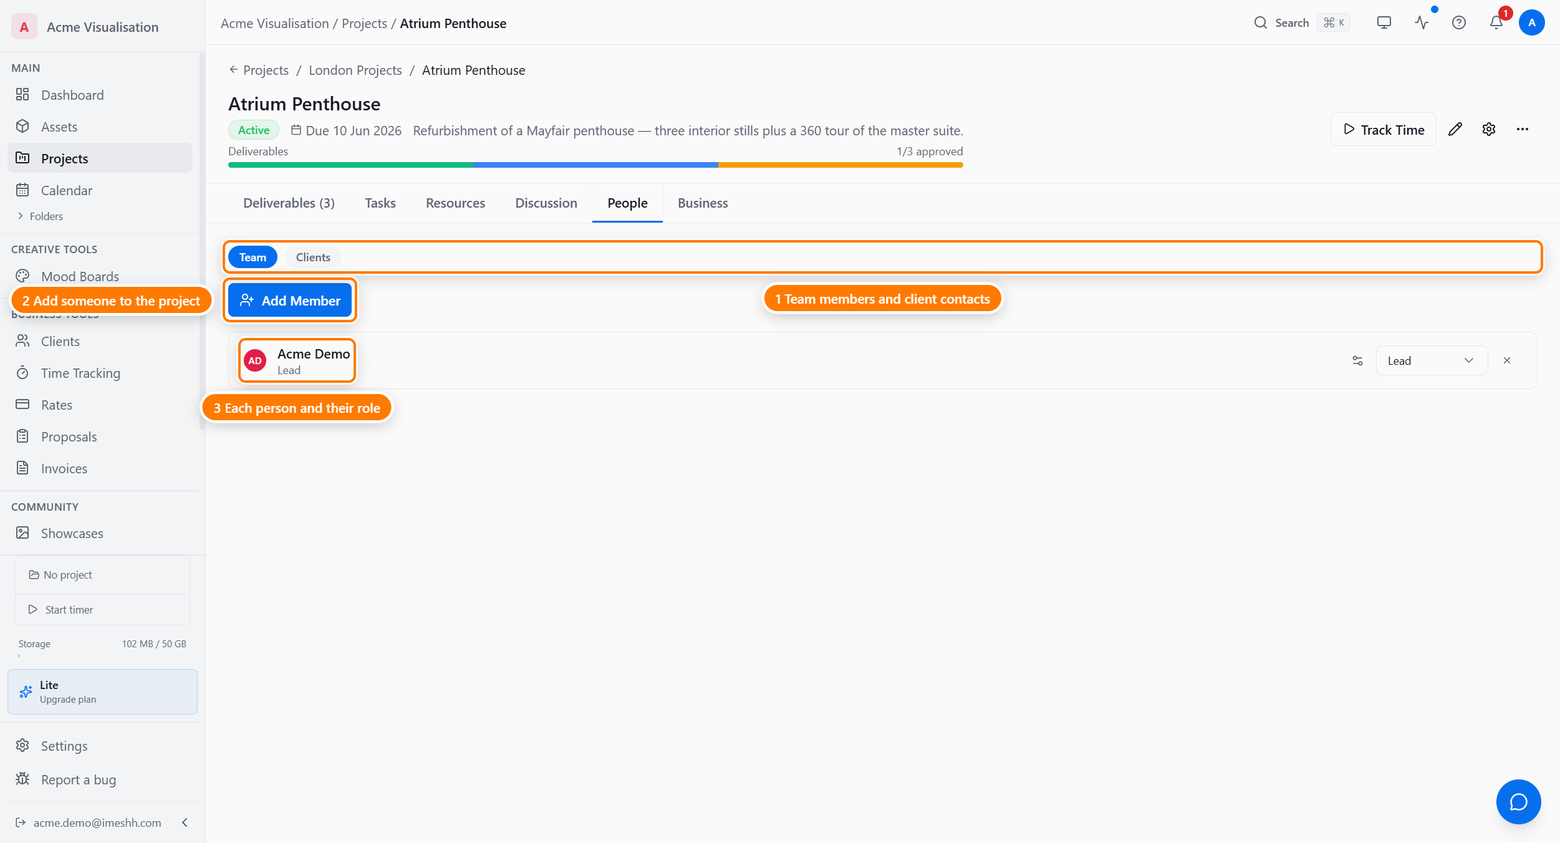Expand the Folders tree item
This screenshot has height=843, width=1560.
(41, 216)
